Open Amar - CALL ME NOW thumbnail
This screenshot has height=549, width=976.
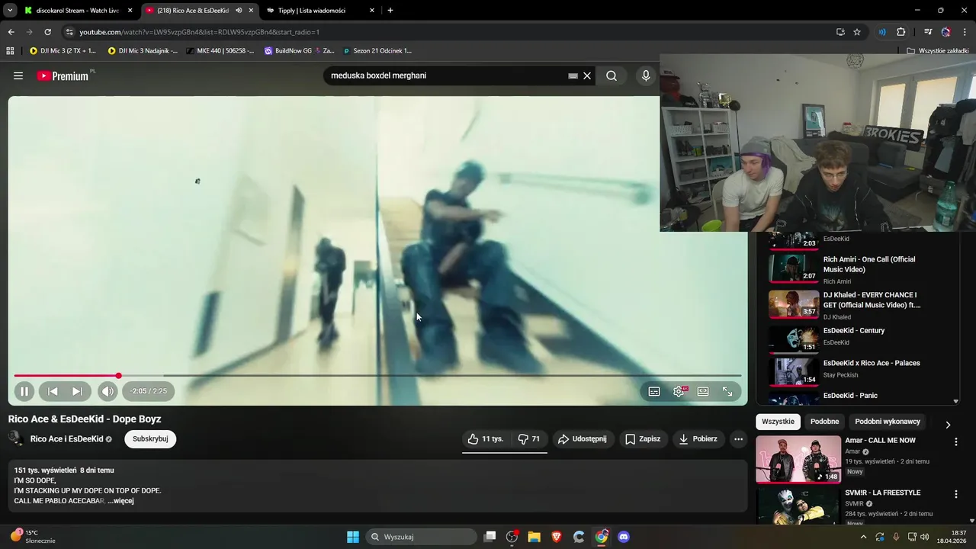pos(798,459)
